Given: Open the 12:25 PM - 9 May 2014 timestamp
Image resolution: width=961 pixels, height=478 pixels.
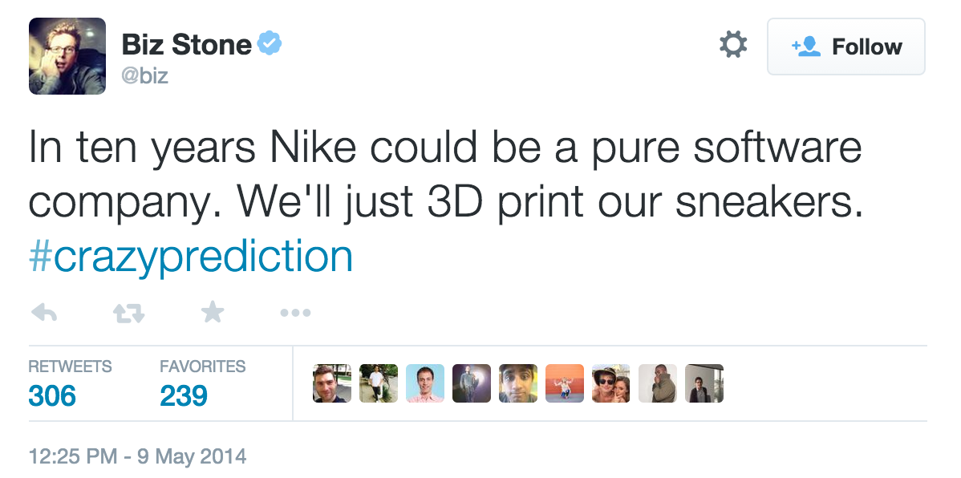Looking at the screenshot, I should tap(137, 457).
